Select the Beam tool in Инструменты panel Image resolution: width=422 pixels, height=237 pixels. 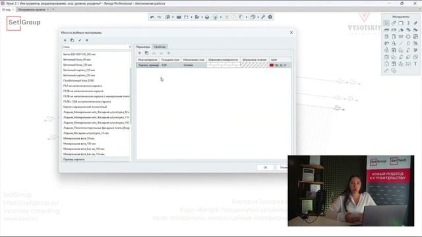[415, 23]
